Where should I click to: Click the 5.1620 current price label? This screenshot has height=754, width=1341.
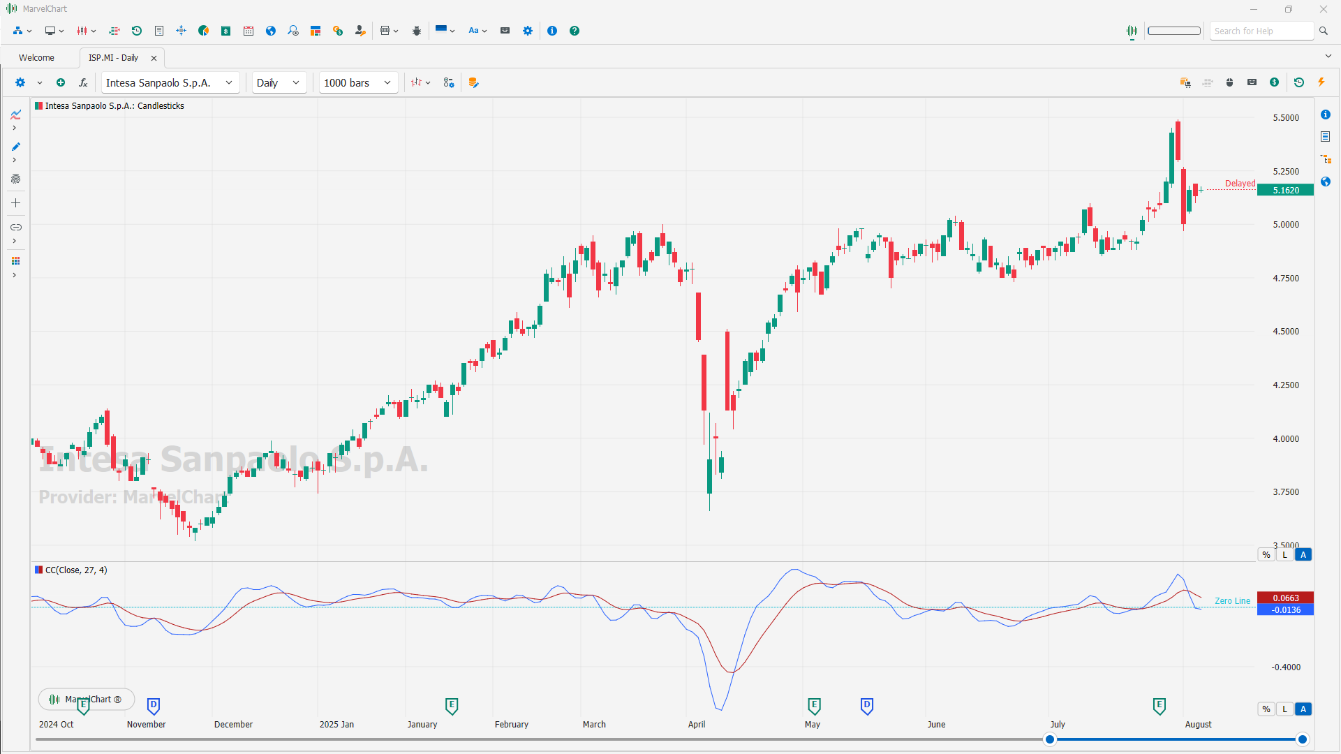pyautogui.click(x=1285, y=190)
